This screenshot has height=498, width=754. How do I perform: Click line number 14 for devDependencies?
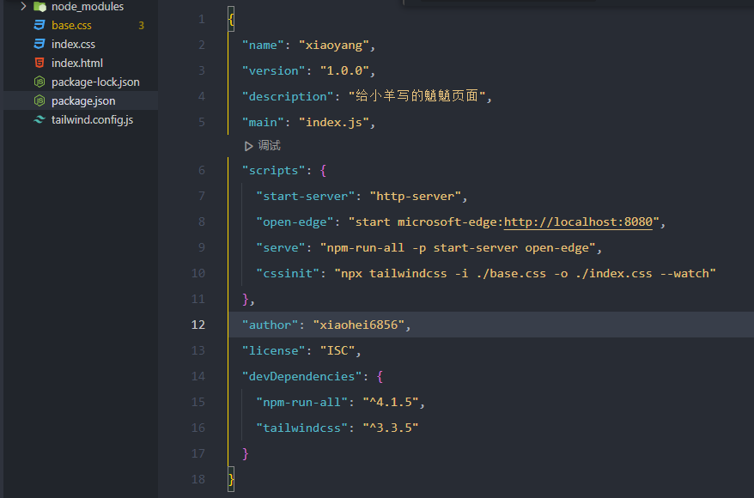pos(198,377)
